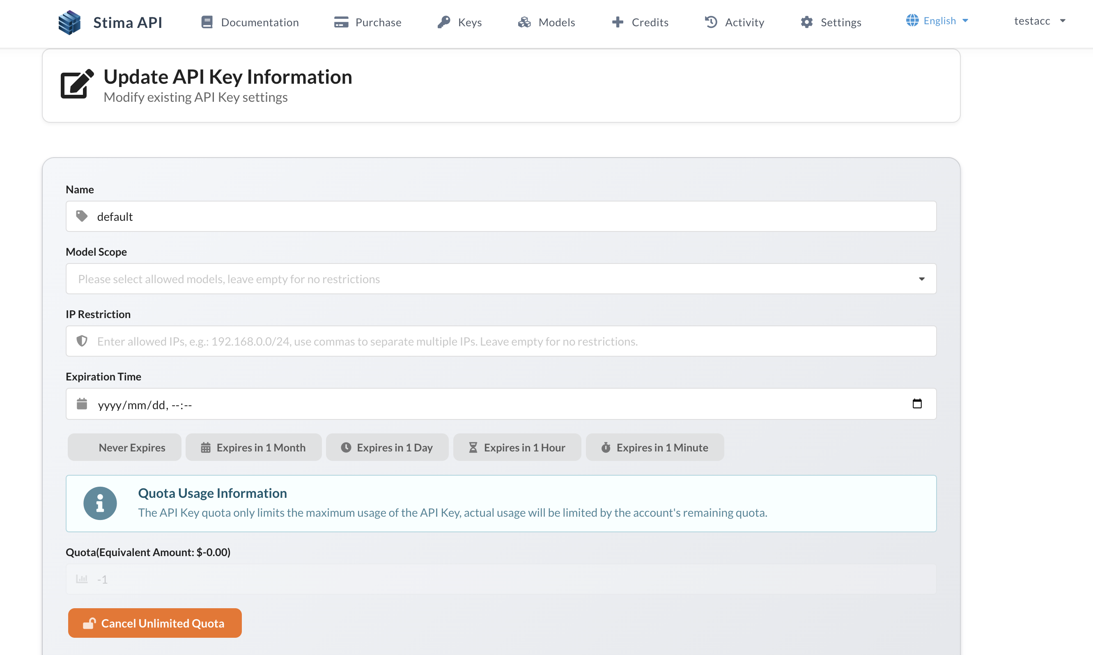Choose Expires in 1 Day
The image size is (1093, 655).
(387, 447)
